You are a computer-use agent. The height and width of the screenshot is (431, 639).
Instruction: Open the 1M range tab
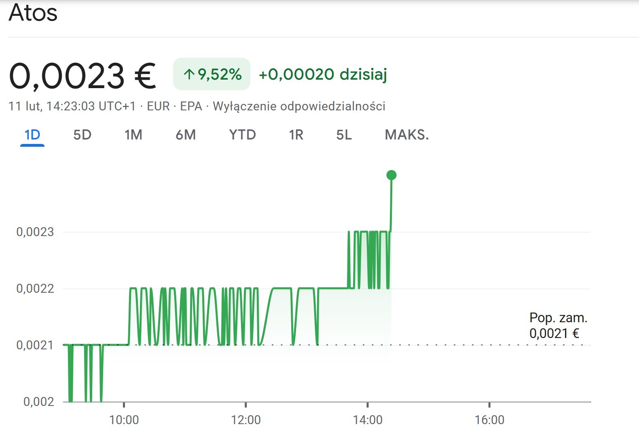tap(133, 135)
